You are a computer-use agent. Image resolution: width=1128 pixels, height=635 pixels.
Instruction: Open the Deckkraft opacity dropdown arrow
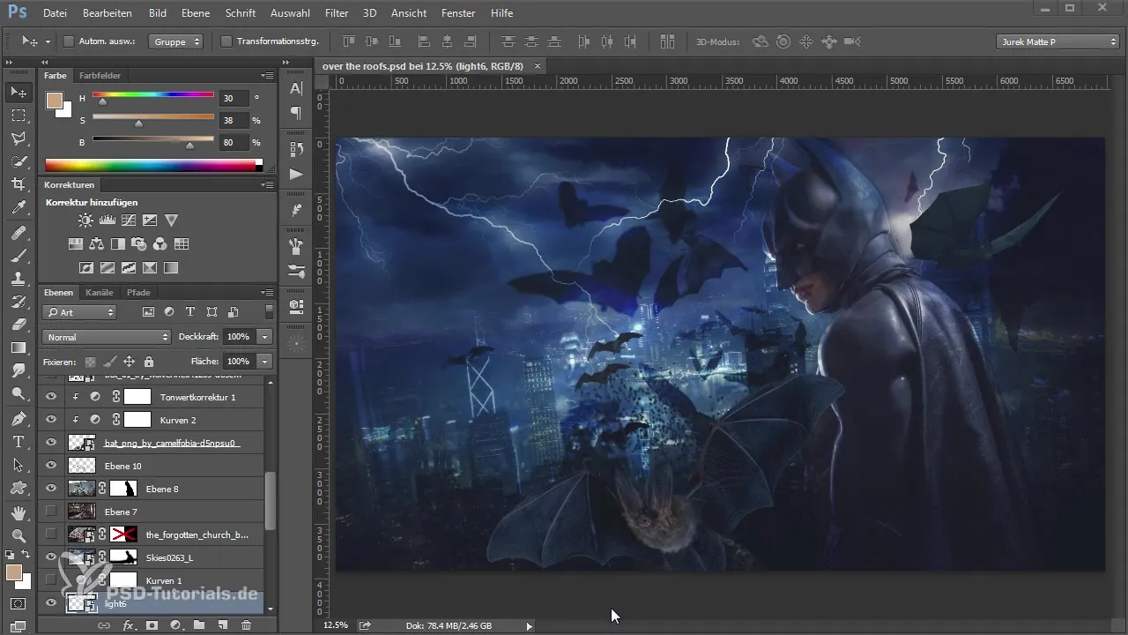(264, 337)
